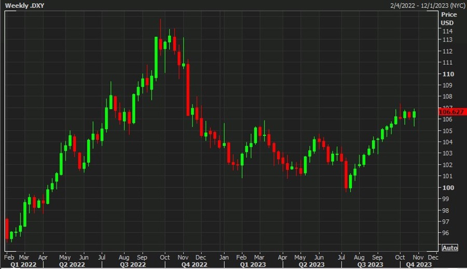
Task: Click the 103 price axis label
Action: (447, 153)
